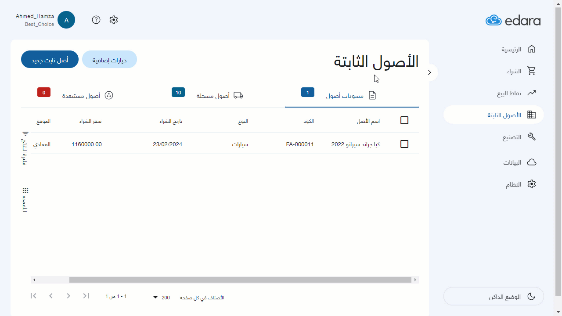Toggle الوضع الداكن dark mode
This screenshot has height=316, width=562.
pos(494,297)
